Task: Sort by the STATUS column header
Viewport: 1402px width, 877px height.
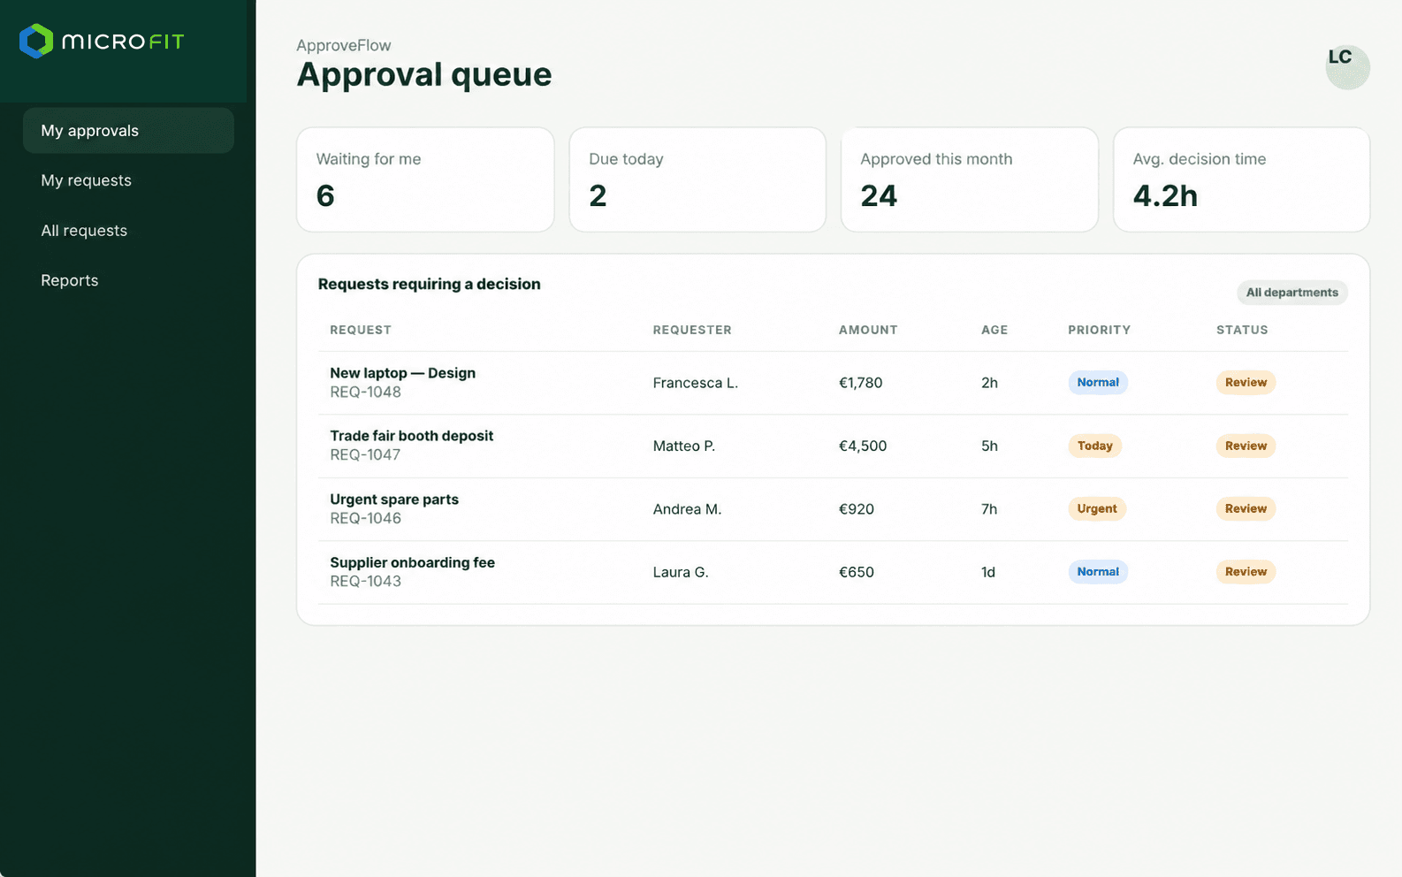Action: [x=1242, y=330]
